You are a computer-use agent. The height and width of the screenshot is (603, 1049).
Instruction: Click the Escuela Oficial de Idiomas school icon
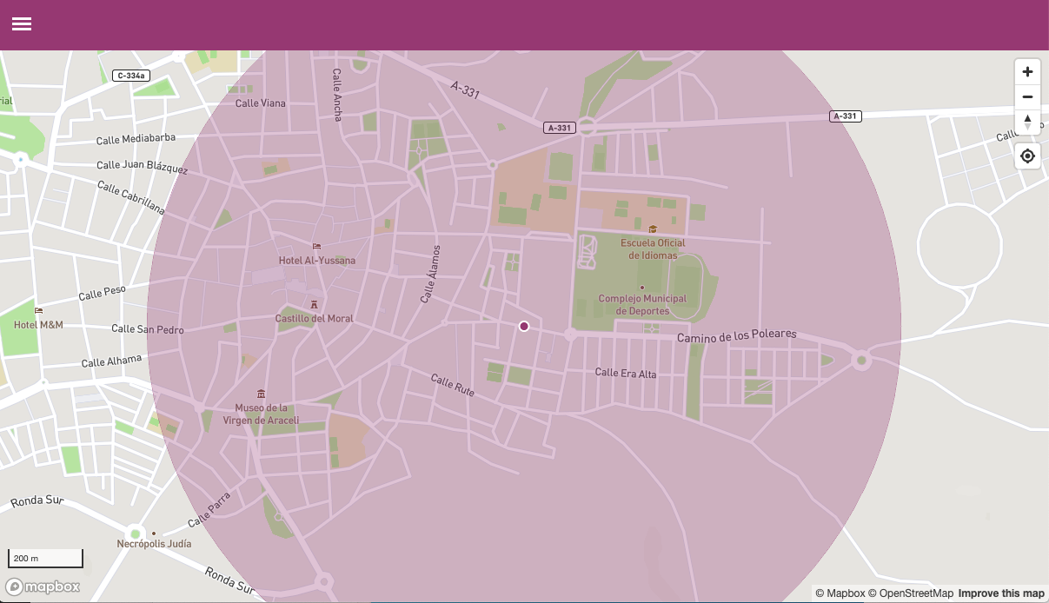click(653, 229)
